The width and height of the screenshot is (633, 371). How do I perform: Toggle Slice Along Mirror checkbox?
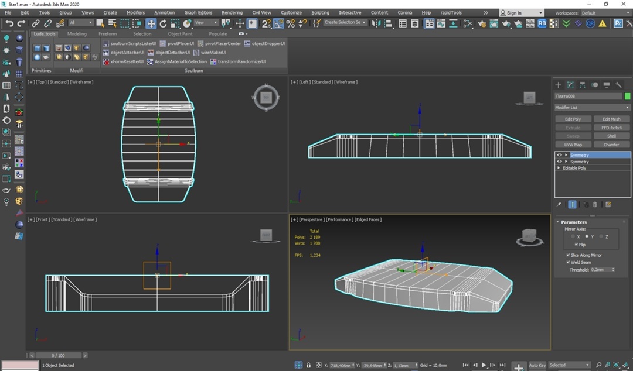(568, 255)
